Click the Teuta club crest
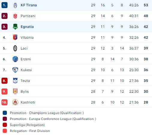The image size is (152, 135). [x=15, y=81]
